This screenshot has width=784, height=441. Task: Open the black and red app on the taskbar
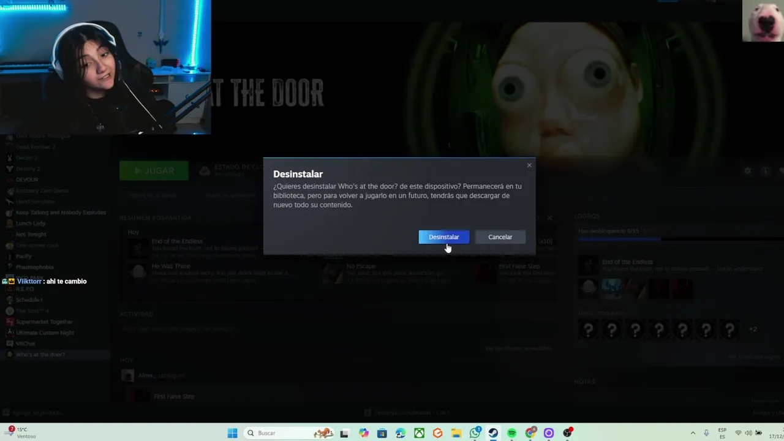tap(568, 433)
